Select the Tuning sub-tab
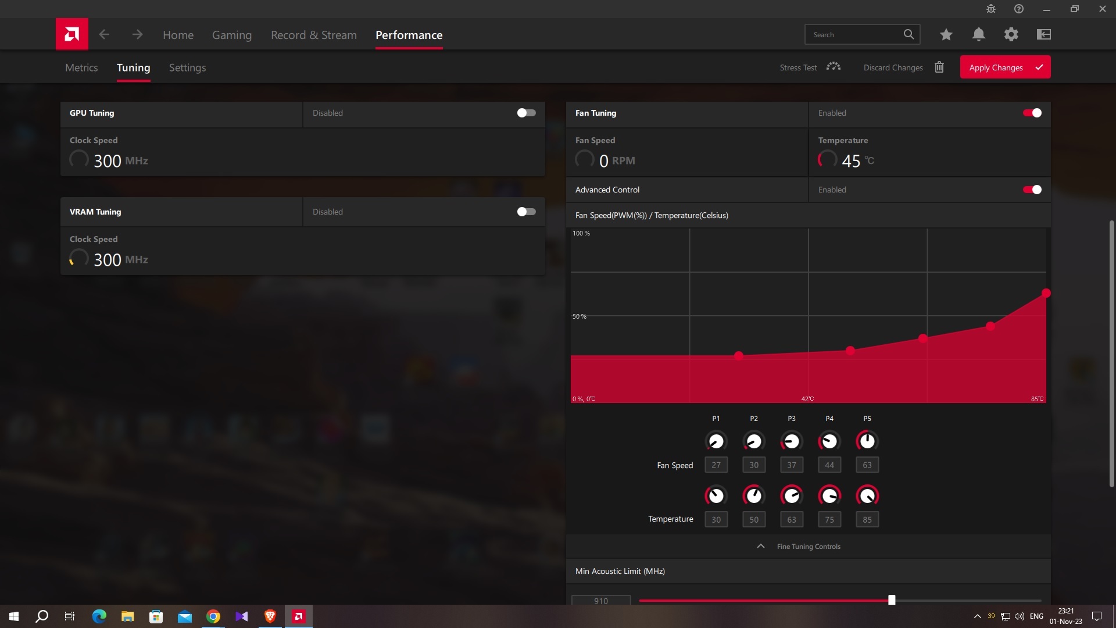The height and width of the screenshot is (628, 1116). 134,67
